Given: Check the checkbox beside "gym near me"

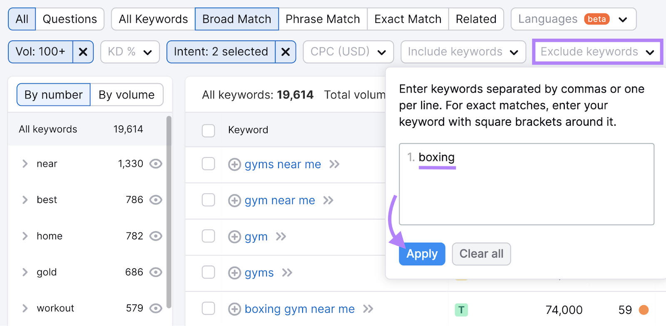Looking at the screenshot, I should tap(208, 200).
